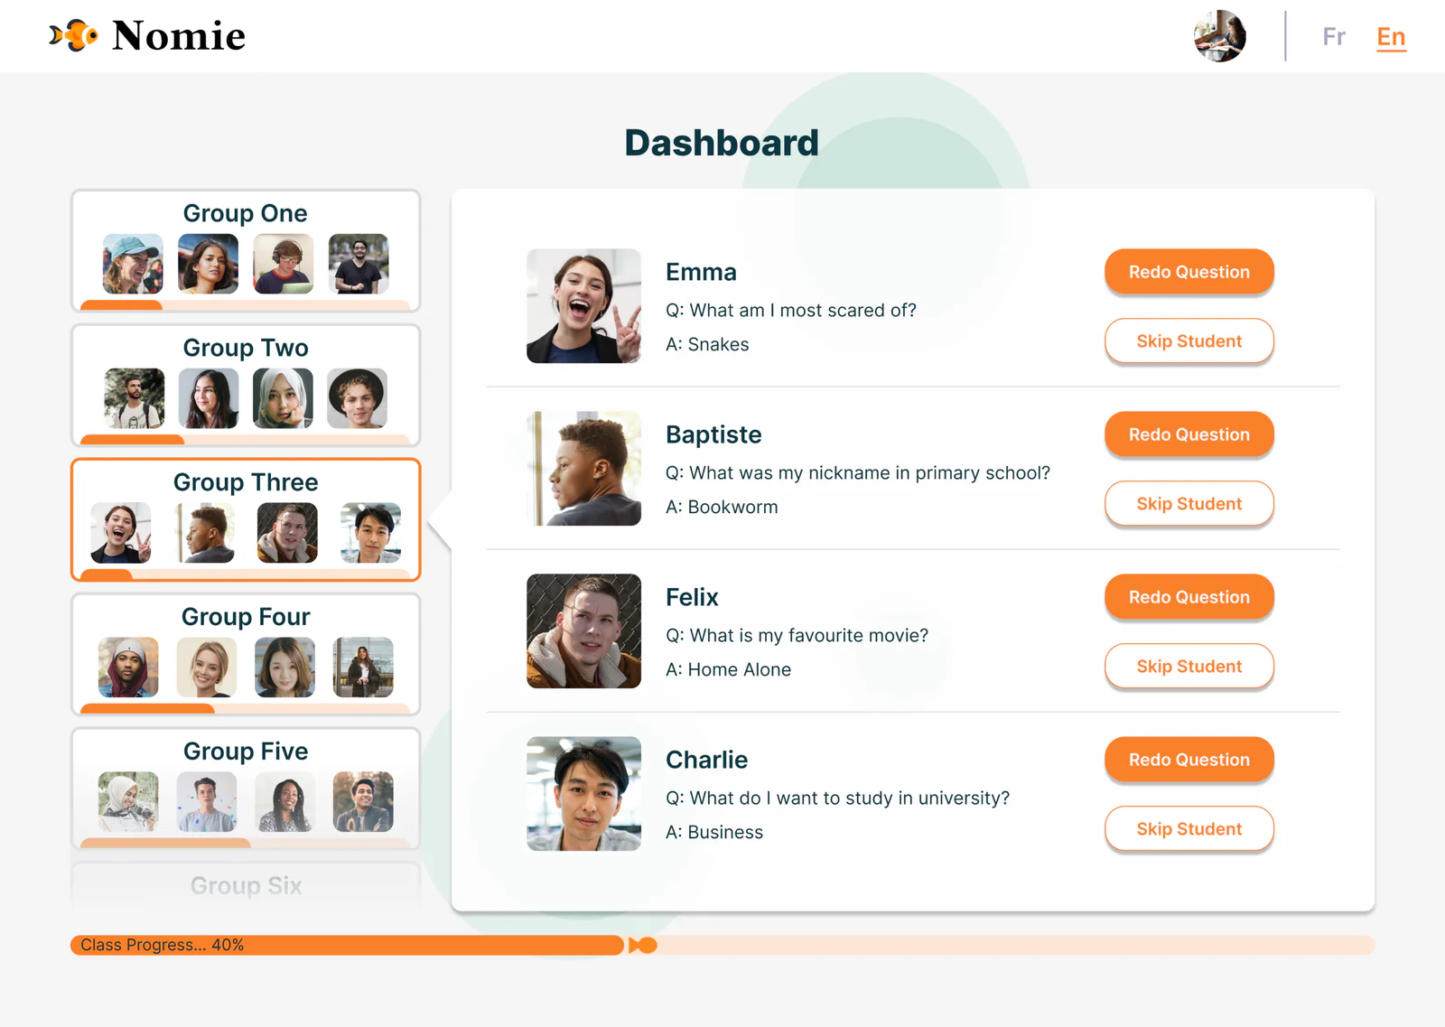
Task: Click Baptiste's profile photo
Action: [x=583, y=469]
